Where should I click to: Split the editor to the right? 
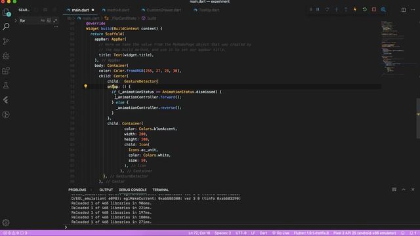[404, 10]
